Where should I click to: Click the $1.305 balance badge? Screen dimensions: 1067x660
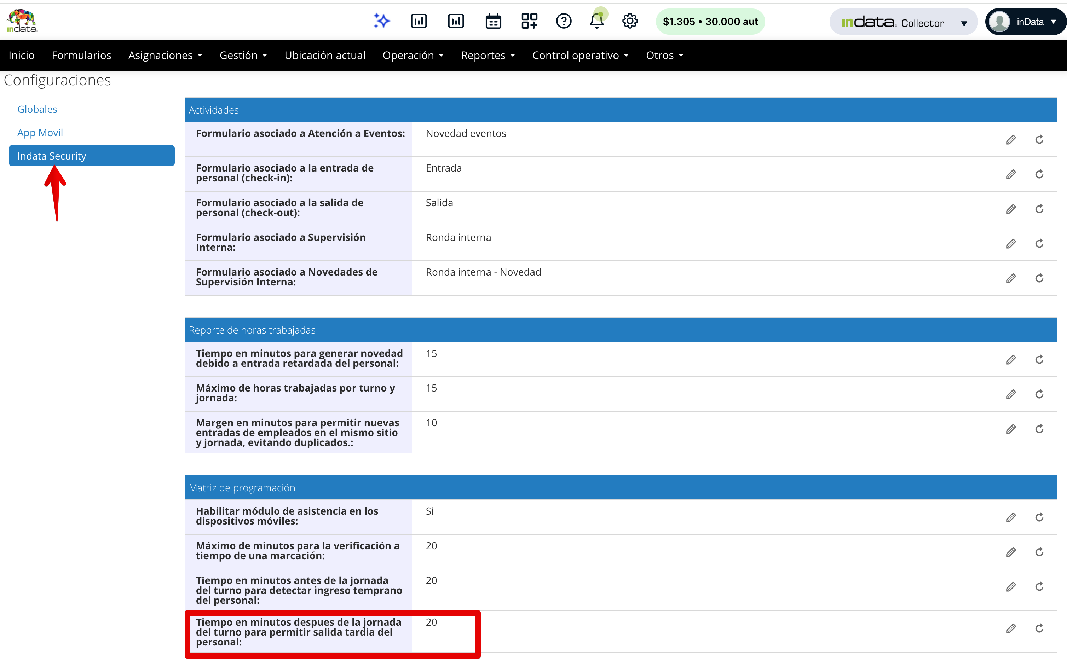click(710, 21)
